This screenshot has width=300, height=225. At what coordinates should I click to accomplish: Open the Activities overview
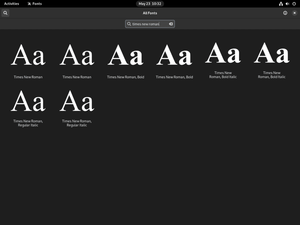click(11, 4)
